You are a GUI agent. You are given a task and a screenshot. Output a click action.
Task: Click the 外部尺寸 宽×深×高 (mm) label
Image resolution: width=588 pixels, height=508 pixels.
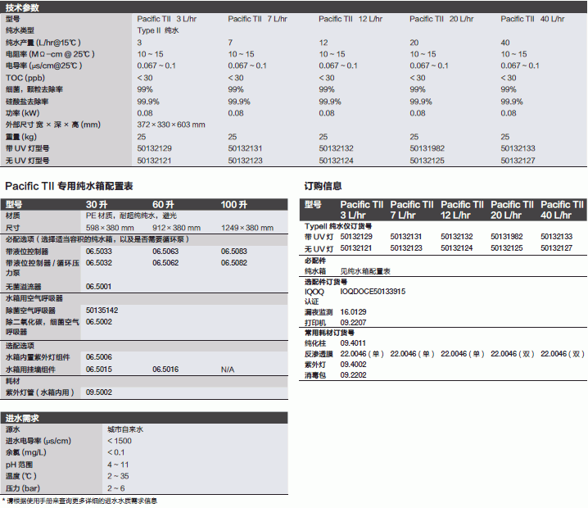tap(53, 125)
